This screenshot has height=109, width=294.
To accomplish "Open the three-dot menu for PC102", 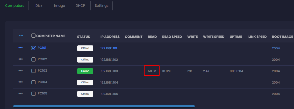I will click(20, 59).
